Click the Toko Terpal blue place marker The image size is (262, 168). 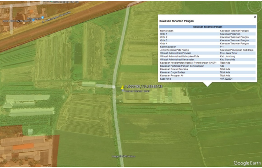pyautogui.click(x=43, y=17)
